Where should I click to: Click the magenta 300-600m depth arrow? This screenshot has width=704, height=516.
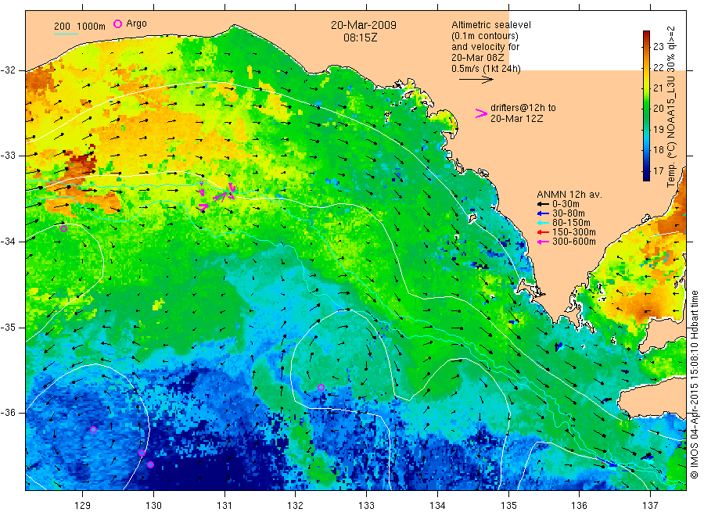click(x=544, y=242)
